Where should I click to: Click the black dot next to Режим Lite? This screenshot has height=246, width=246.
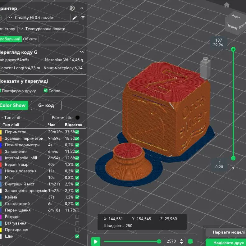[77, 117]
